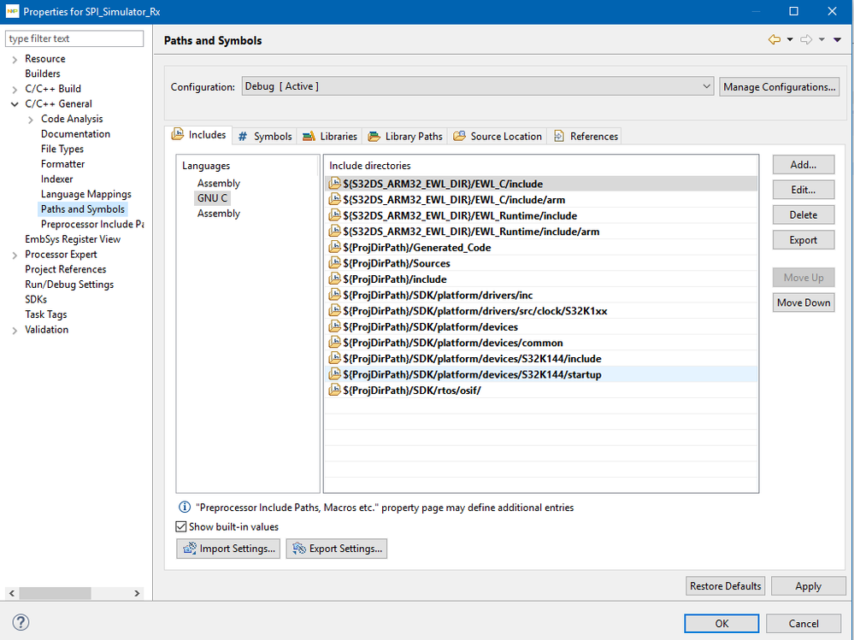This screenshot has height=640, width=854.
Task: Click the Export Settings button icon
Action: click(x=298, y=549)
